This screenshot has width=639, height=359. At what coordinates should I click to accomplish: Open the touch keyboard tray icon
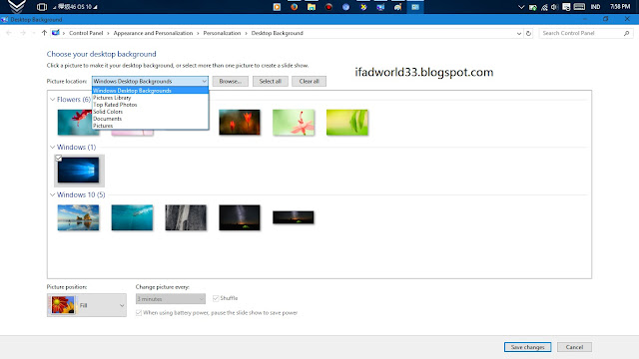(579, 7)
